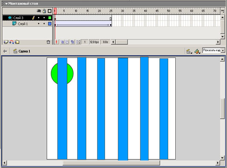
Task: Click the stage horizontal scroll-right arrow
Action: pos(218,163)
